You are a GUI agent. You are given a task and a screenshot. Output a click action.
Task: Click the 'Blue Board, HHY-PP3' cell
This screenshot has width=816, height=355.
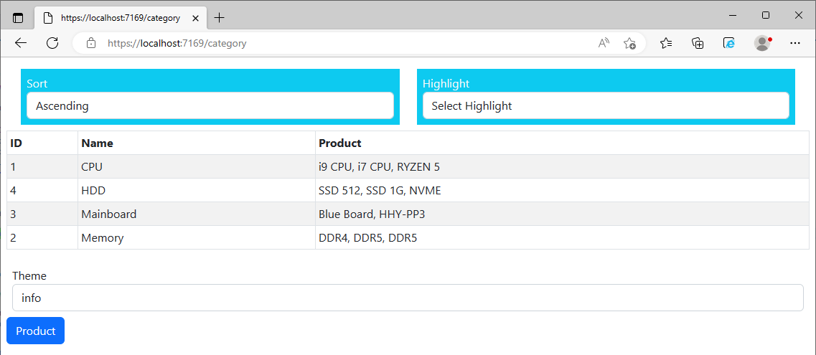tap(562, 214)
